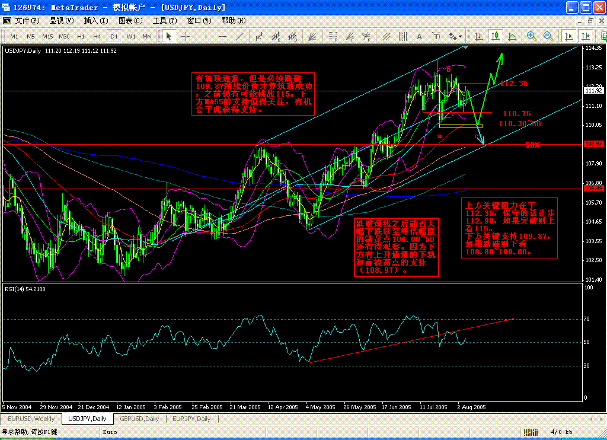Image resolution: width=607 pixels, height=440 pixels.
Task: Switch to the GBPUSD,Daily chart tab
Action: pyautogui.click(x=140, y=419)
